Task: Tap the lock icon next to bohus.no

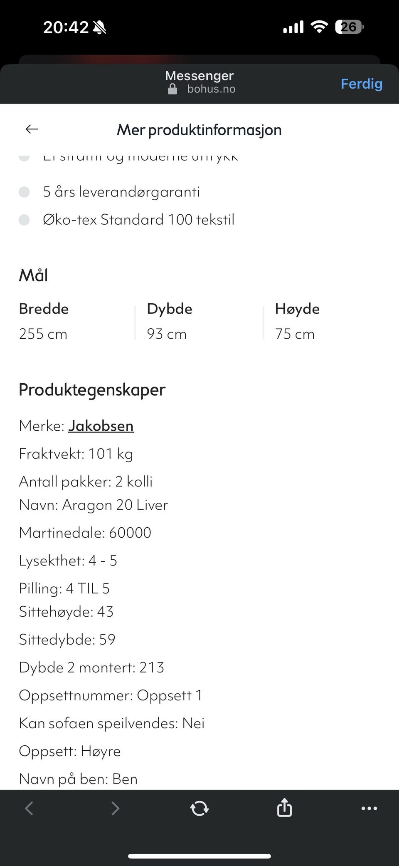Action: [172, 89]
